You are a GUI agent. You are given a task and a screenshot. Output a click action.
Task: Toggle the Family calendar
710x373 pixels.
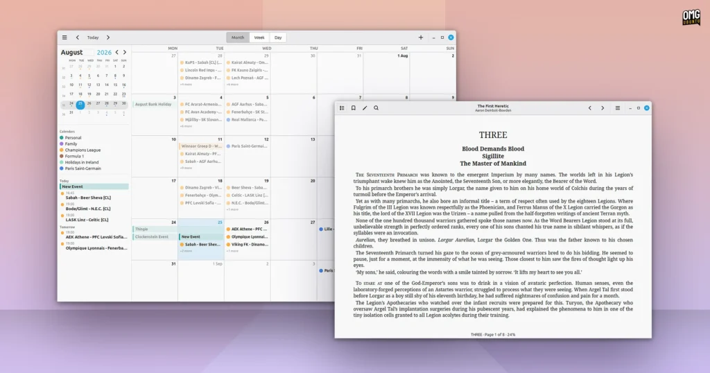tap(69, 144)
